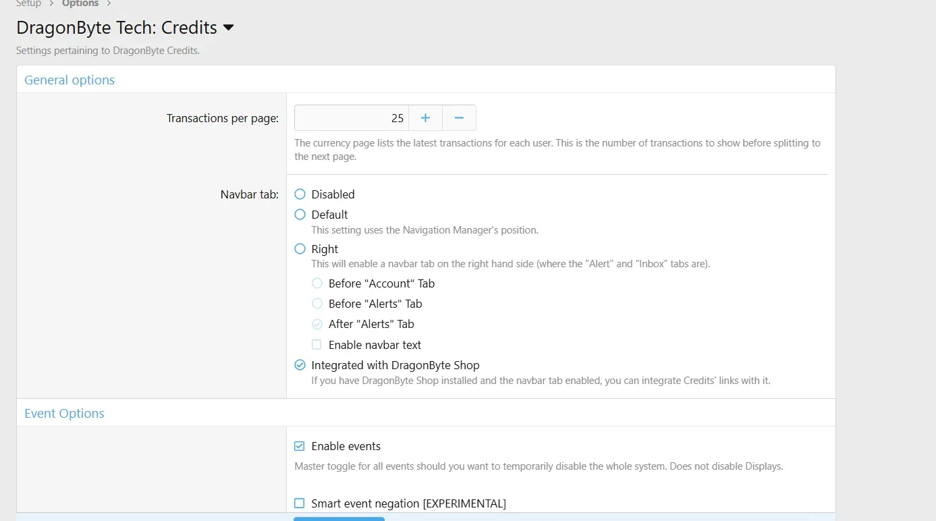This screenshot has width=936, height=521.
Task: Choose After "Alerts" Tab radio option
Action: click(x=317, y=324)
